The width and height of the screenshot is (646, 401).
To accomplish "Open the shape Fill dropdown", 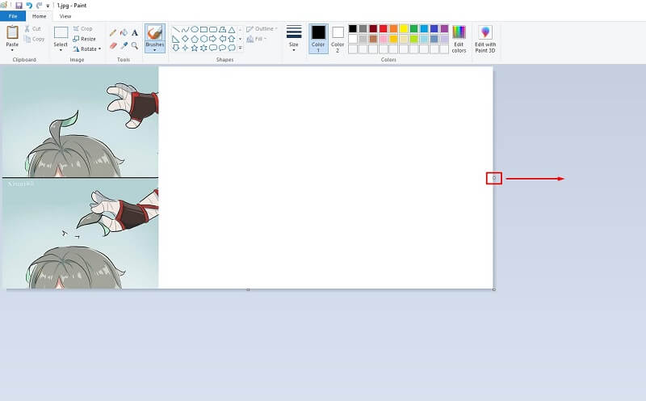I will (x=257, y=39).
